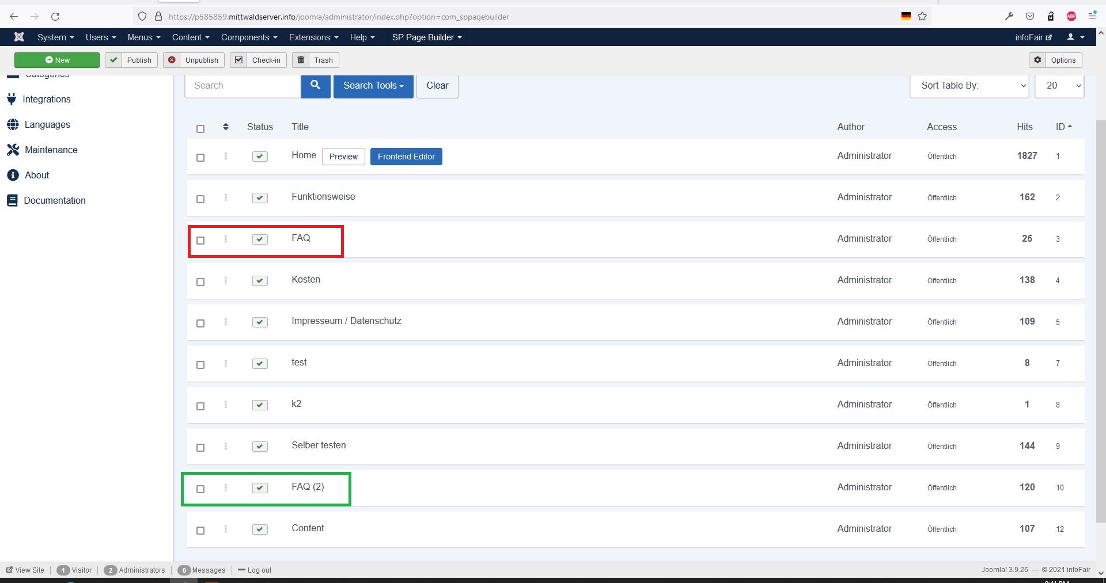The width and height of the screenshot is (1106, 583).
Task: Click the Frontend Editor button
Action: coord(406,157)
